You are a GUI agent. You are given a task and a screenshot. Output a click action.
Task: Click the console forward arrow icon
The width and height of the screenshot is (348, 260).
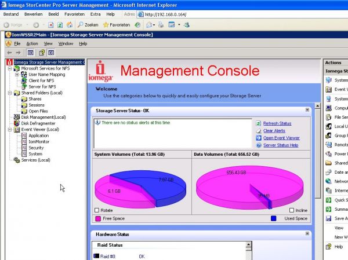(x=18, y=53)
